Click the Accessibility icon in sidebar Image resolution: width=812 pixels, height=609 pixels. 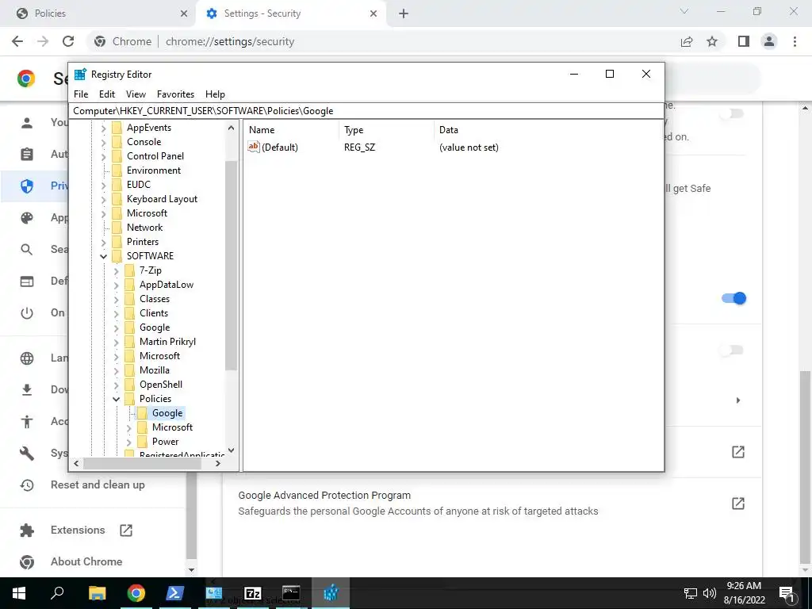(x=27, y=422)
